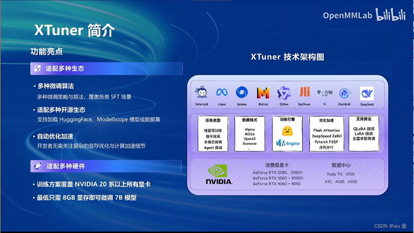Viewport: 414px width, 233px height.
Task: Click GeForce RTX 3060 ~ 3090ti line
Action: 278,178
